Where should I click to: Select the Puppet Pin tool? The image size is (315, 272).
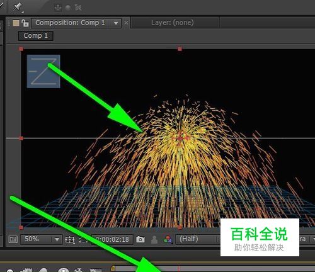click(18, 7)
